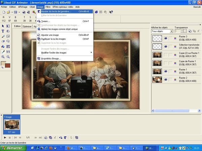The image size is (202, 151).
Task: Play the animation
Action: click(5, 138)
